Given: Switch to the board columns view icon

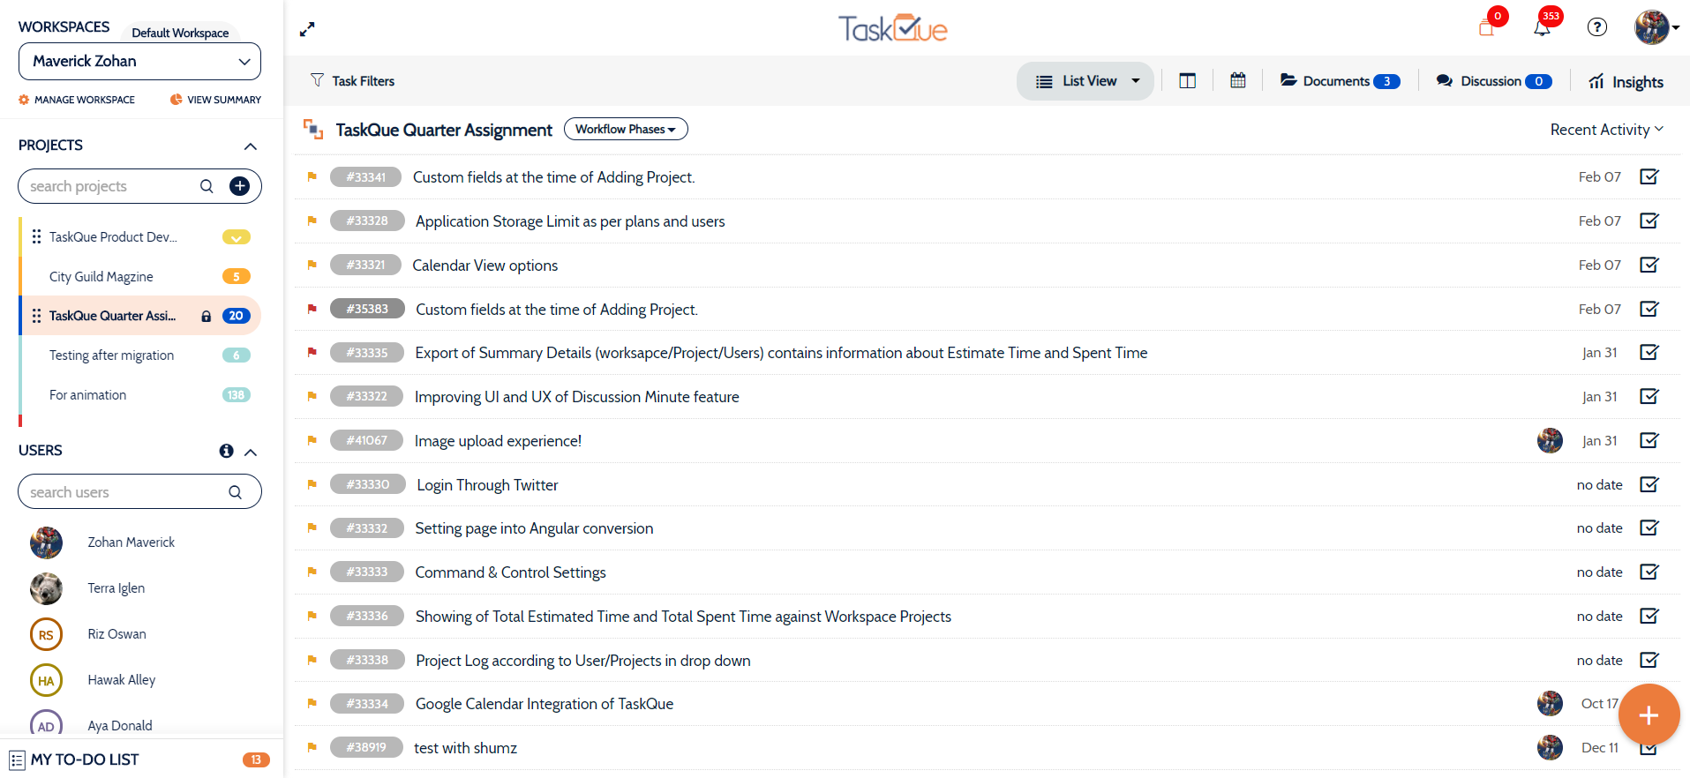Looking at the screenshot, I should click(1187, 81).
